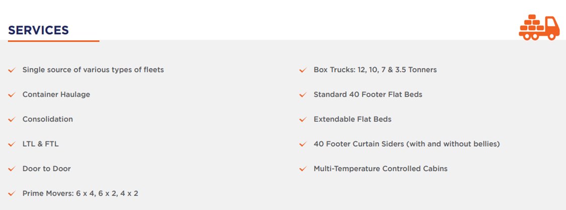Click checkmark beside Extendable Flat Beds
The width and height of the screenshot is (566, 210).
point(303,120)
